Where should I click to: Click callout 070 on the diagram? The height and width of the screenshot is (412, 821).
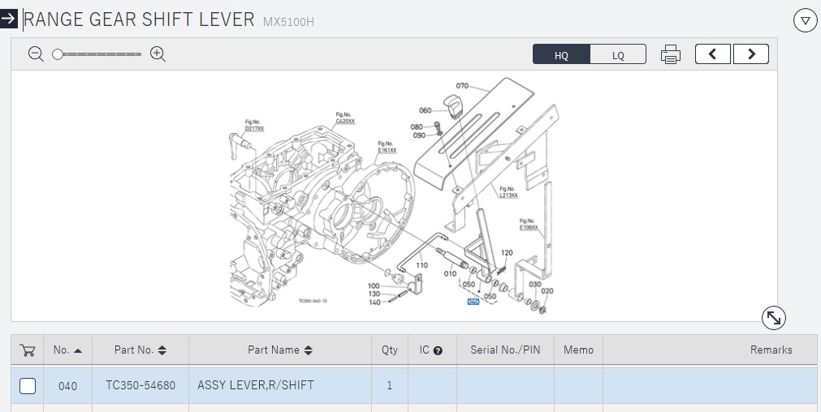pyautogui.click(x=462, y=86)
